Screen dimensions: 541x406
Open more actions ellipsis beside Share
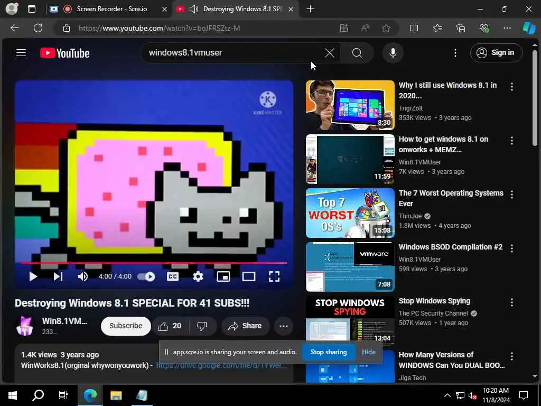pos(284,326)
